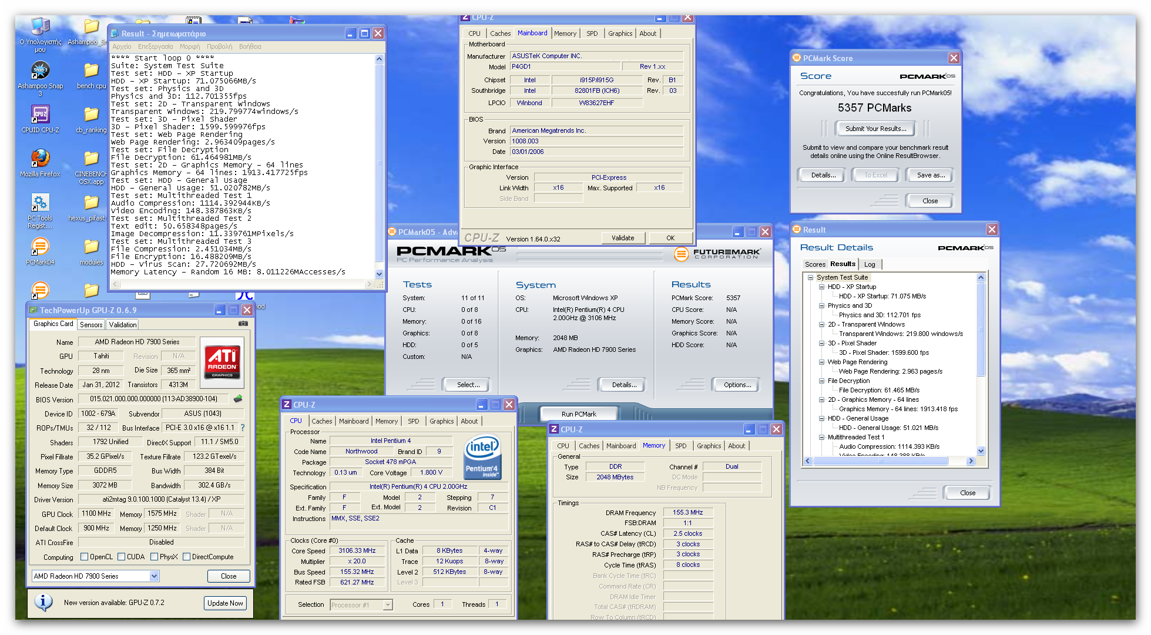Click Save as... in PCMark Score
The width and height of the screenshot is (1151, 635).
[931, 175]
